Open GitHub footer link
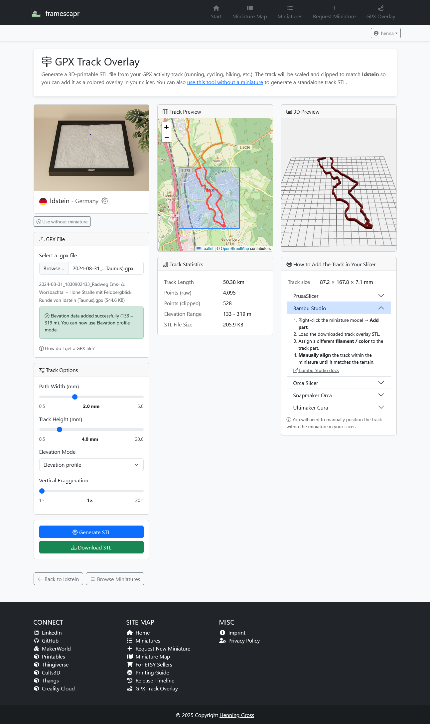This screenshot has width=430, height=724. [x=50, y=641]
